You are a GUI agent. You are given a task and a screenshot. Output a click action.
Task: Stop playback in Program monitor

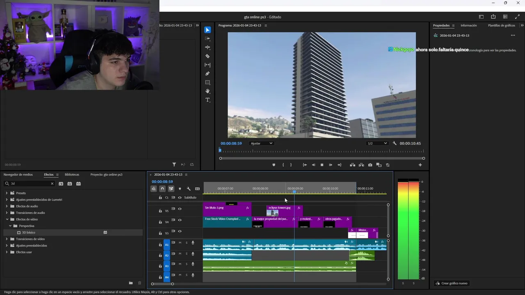(x=322, y=165)
